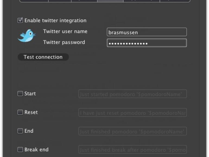Click the Break end message field

[x=132, y=150]
